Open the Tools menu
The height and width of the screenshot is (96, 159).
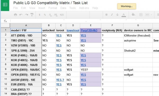pyautogui.click(x=72, y=8)
